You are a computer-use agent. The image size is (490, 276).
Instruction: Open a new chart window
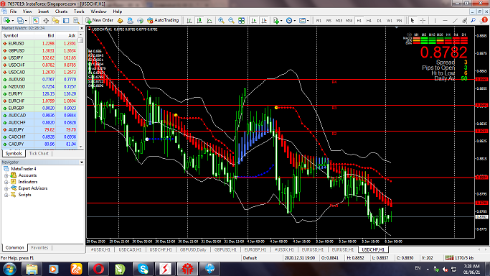6,20
